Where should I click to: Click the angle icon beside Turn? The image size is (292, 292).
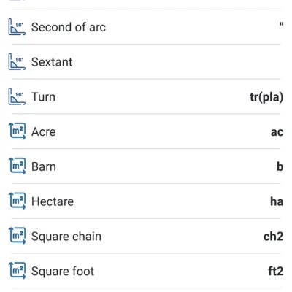tap(17, 96)
